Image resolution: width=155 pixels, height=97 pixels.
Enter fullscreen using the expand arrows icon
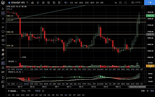(126, 3)
